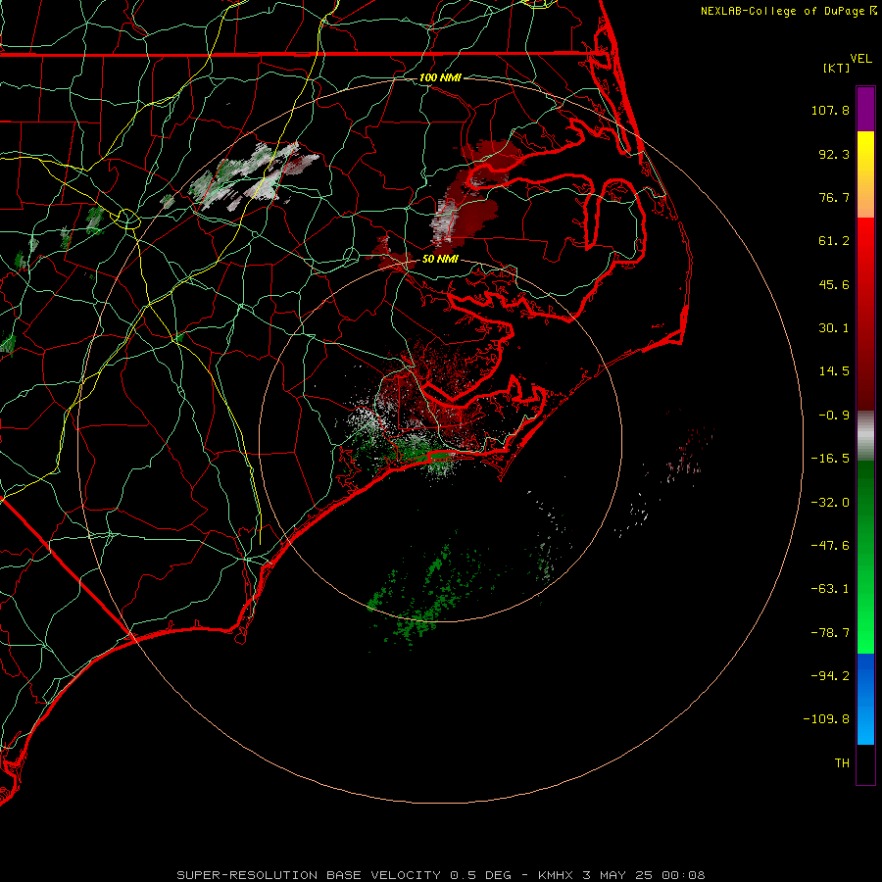
Task: Click the VEL legend heading
Action: (860, 59)
